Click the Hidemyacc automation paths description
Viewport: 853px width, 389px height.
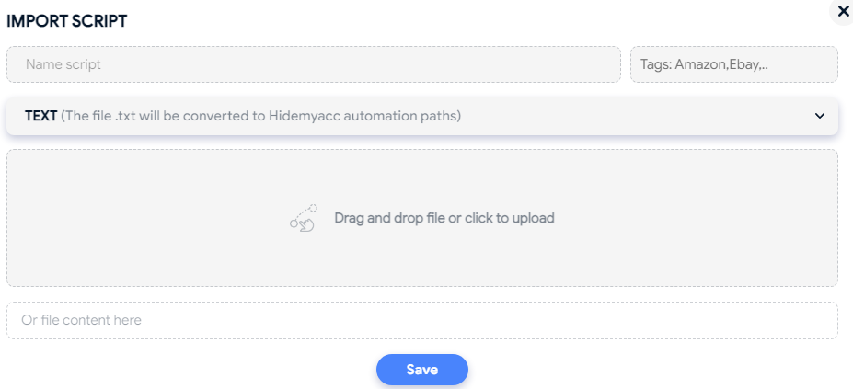(x=260, y=116)
